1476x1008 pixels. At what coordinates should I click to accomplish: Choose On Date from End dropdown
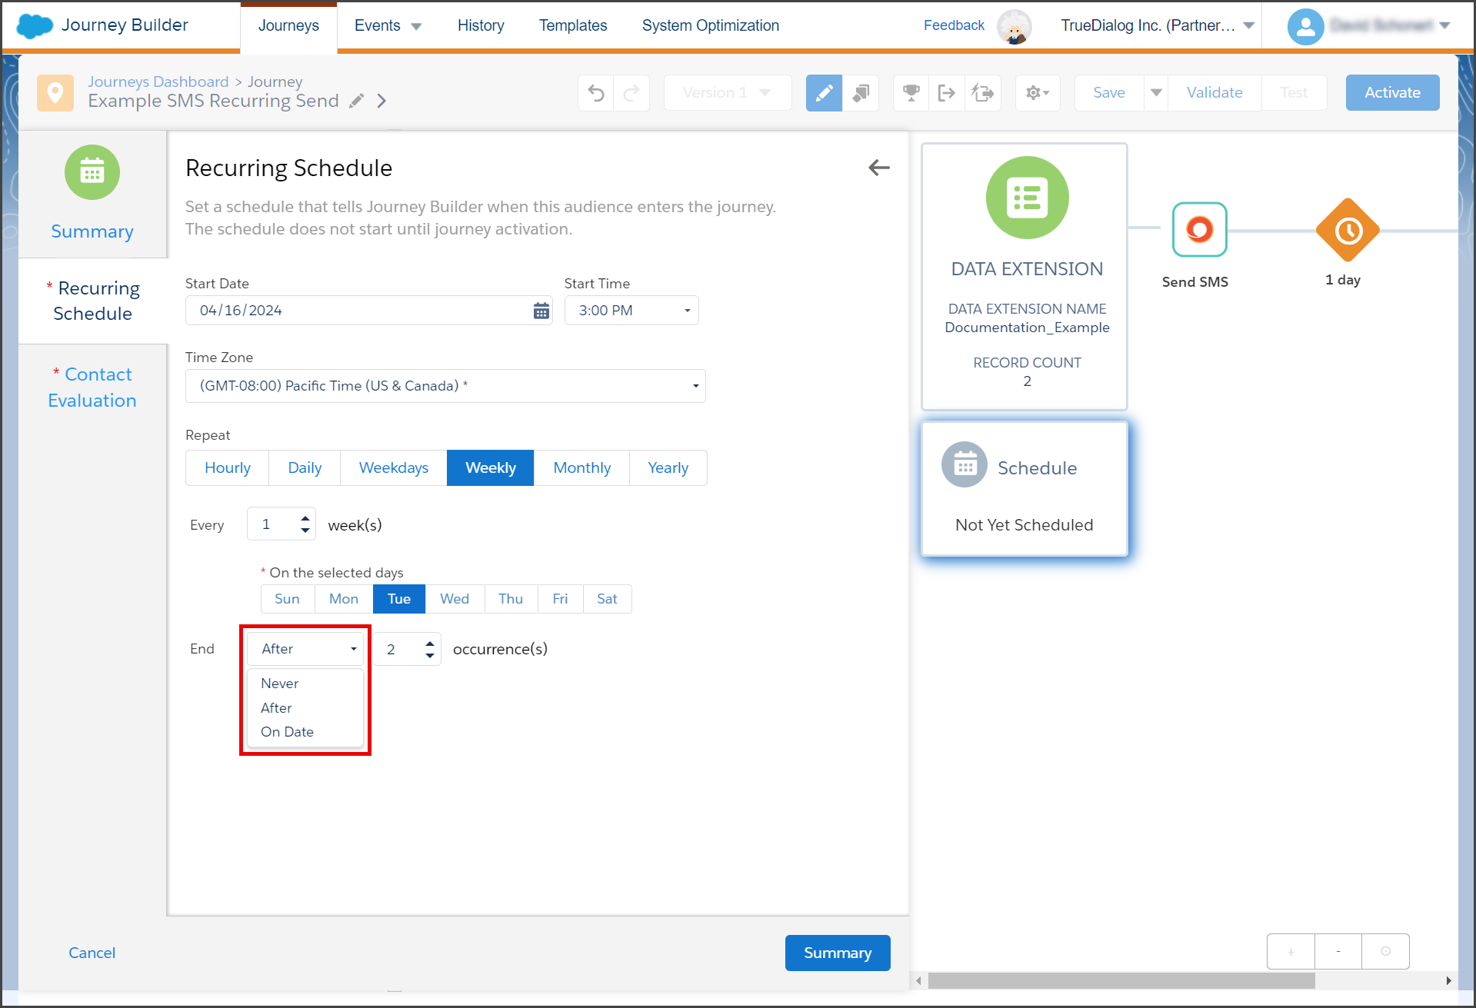coord(287,732)
